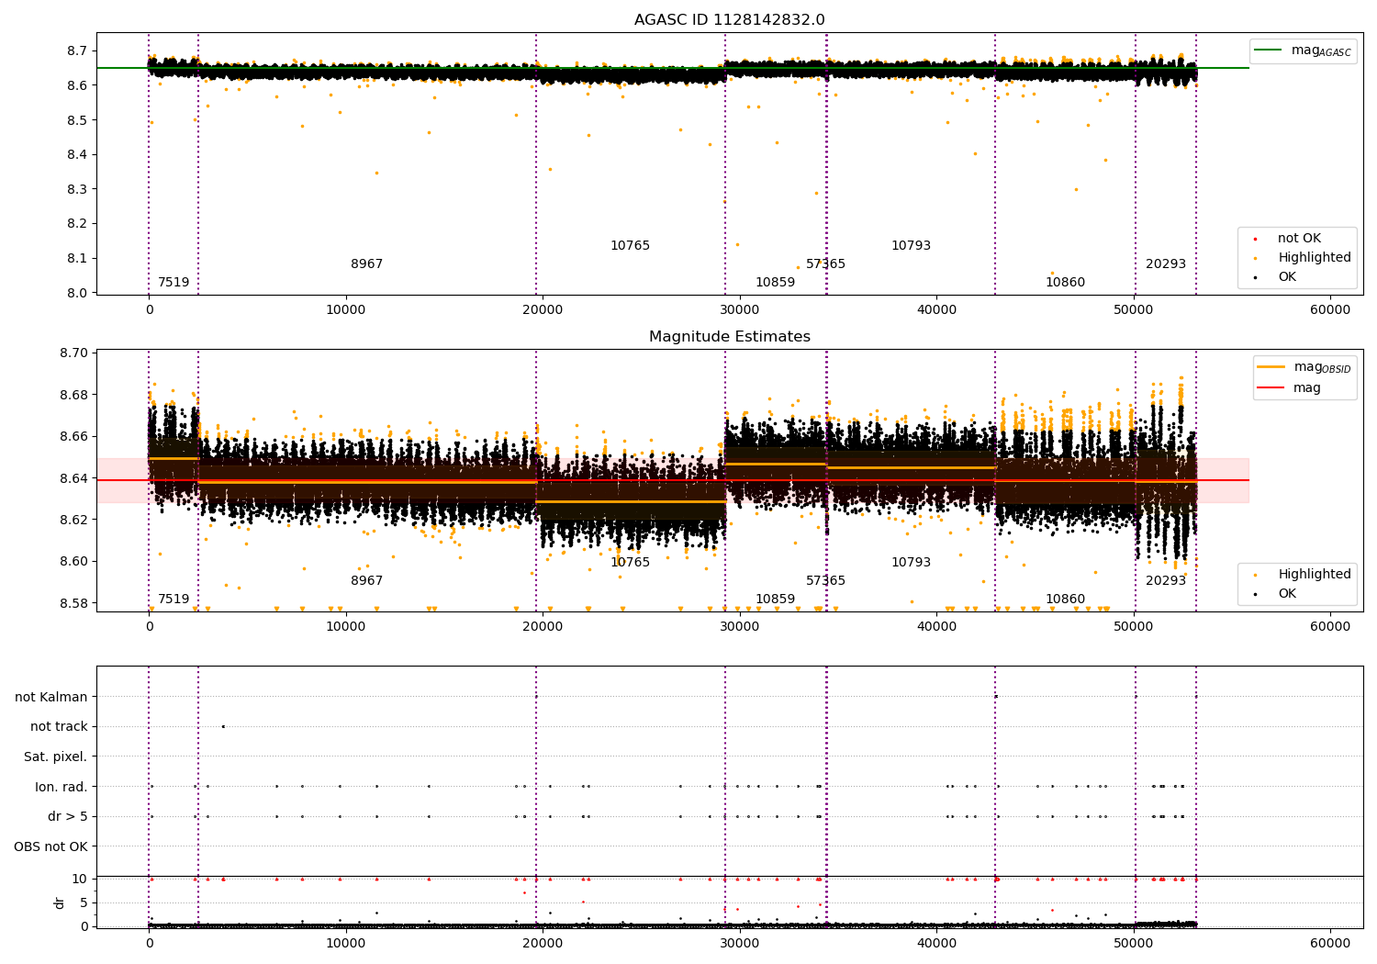Screen dimensions: 1377x964
Task: Click obsid label 10765 in top plot
Action: (630, 246)
